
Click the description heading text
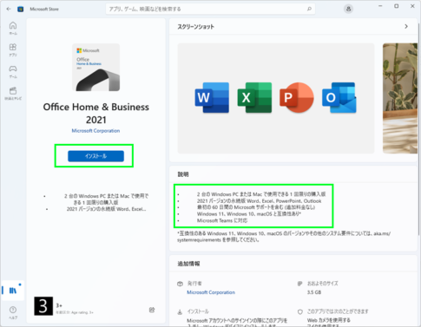183,174
